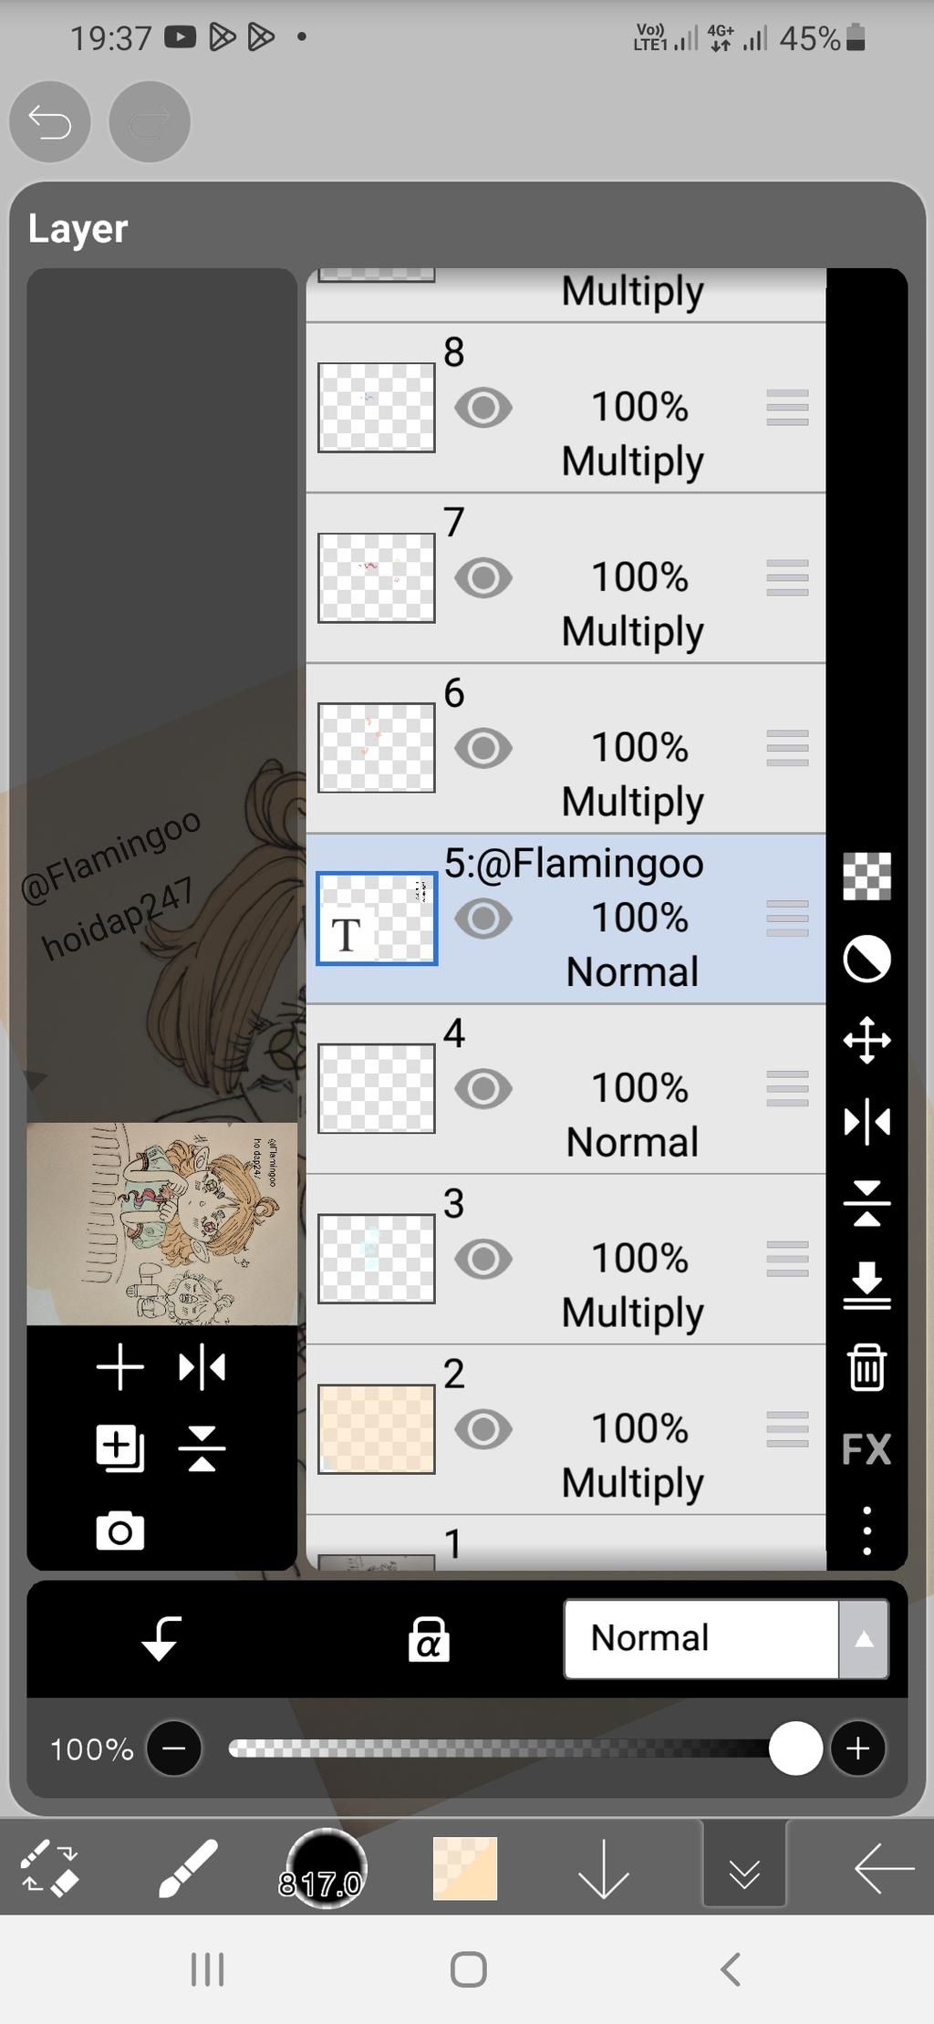Select layer 4 in the layer list
Screen dimensions: 934x2024
pyautogui.click(x=629, y=1088)
